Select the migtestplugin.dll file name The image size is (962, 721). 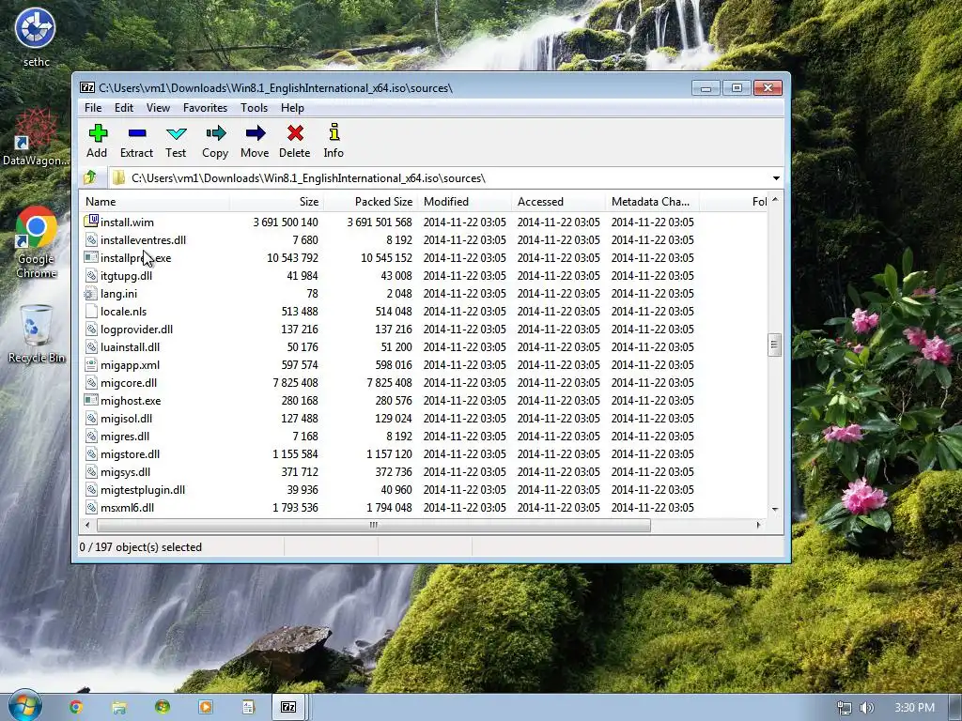(143, 489)
